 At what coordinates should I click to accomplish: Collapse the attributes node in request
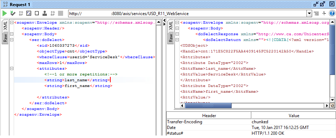coord(12,69)
